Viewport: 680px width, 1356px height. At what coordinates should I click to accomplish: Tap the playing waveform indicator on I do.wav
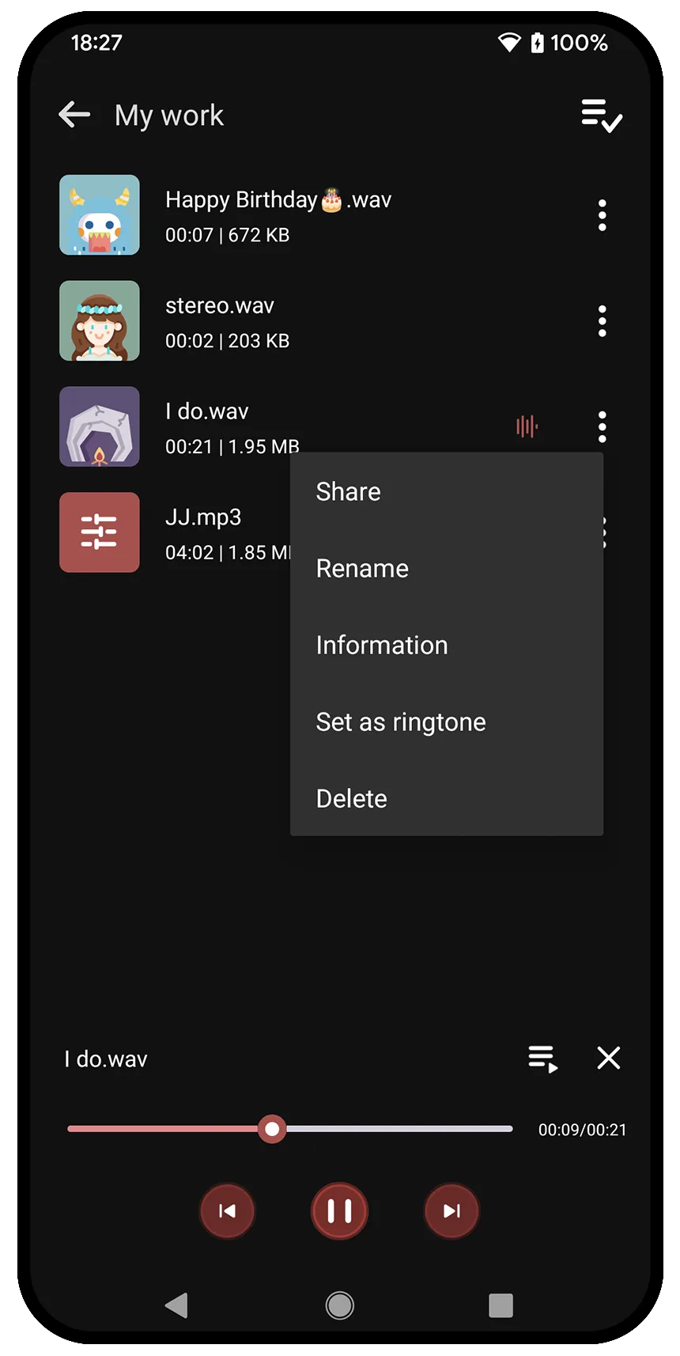pos(527,427)
